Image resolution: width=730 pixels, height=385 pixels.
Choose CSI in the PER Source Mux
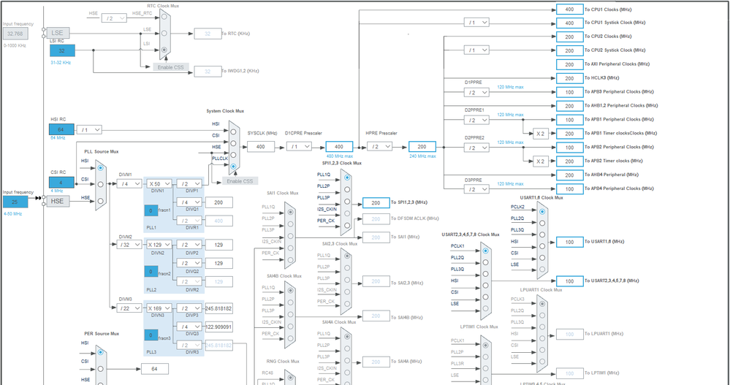coord(101,369)
